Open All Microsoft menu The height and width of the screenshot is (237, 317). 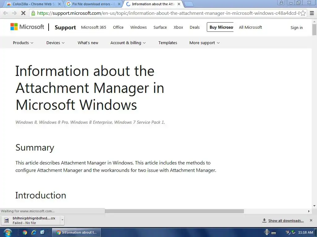[250, 27]
